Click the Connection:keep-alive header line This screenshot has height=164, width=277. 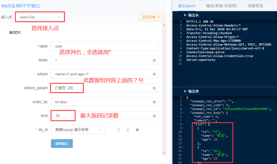point(205,52)
